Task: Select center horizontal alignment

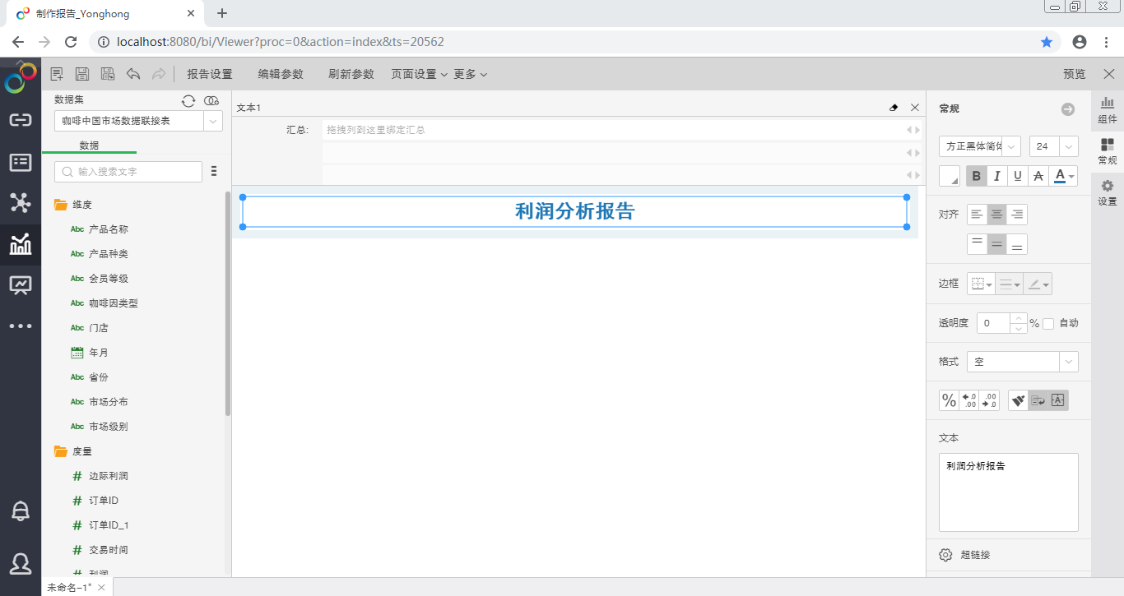Action: (x=996, y=214)
